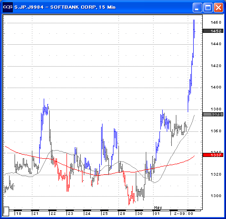The width and height of the screenshot is (226, 219).
Task: Click the small box at bottom-left corner
Action: click(6, 211)
